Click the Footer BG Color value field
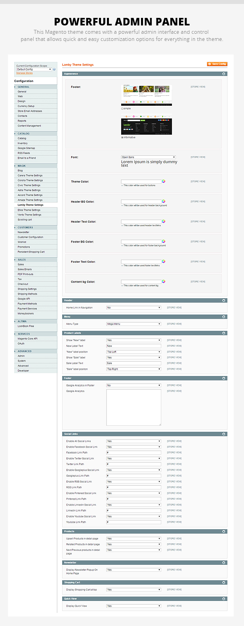The width and height of the screenshot is (244, 626). [141, 242]
